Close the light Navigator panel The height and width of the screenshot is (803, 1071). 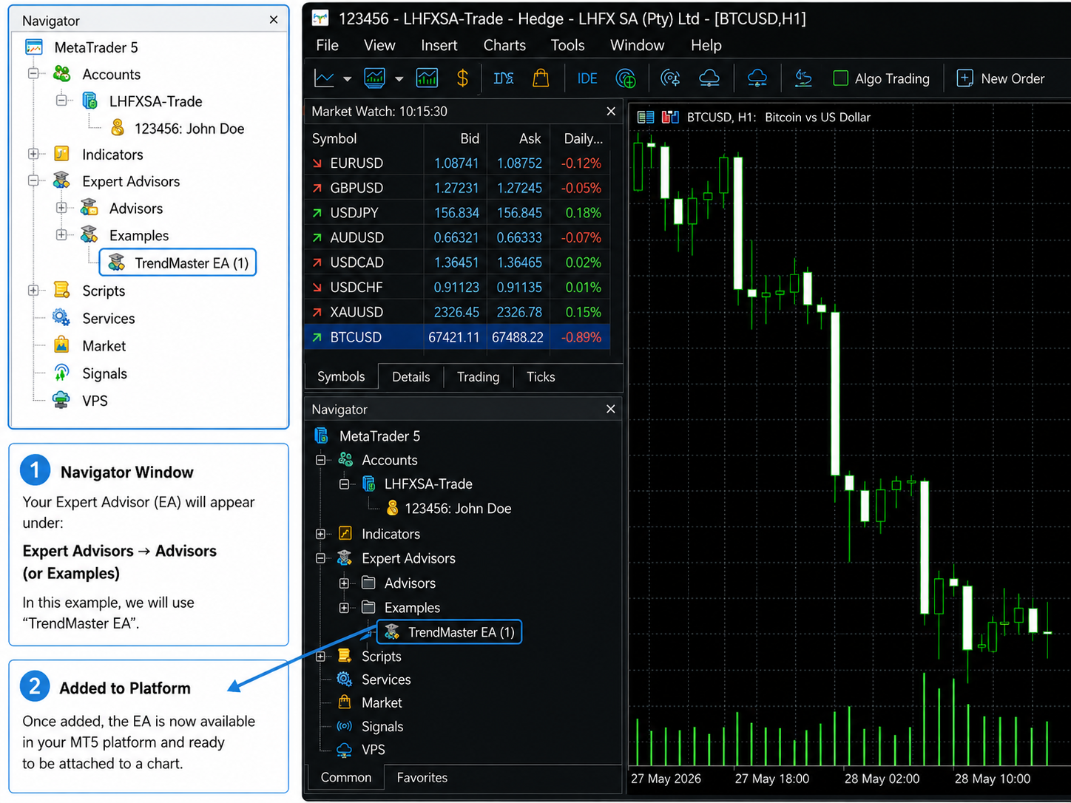coord(274,20)
